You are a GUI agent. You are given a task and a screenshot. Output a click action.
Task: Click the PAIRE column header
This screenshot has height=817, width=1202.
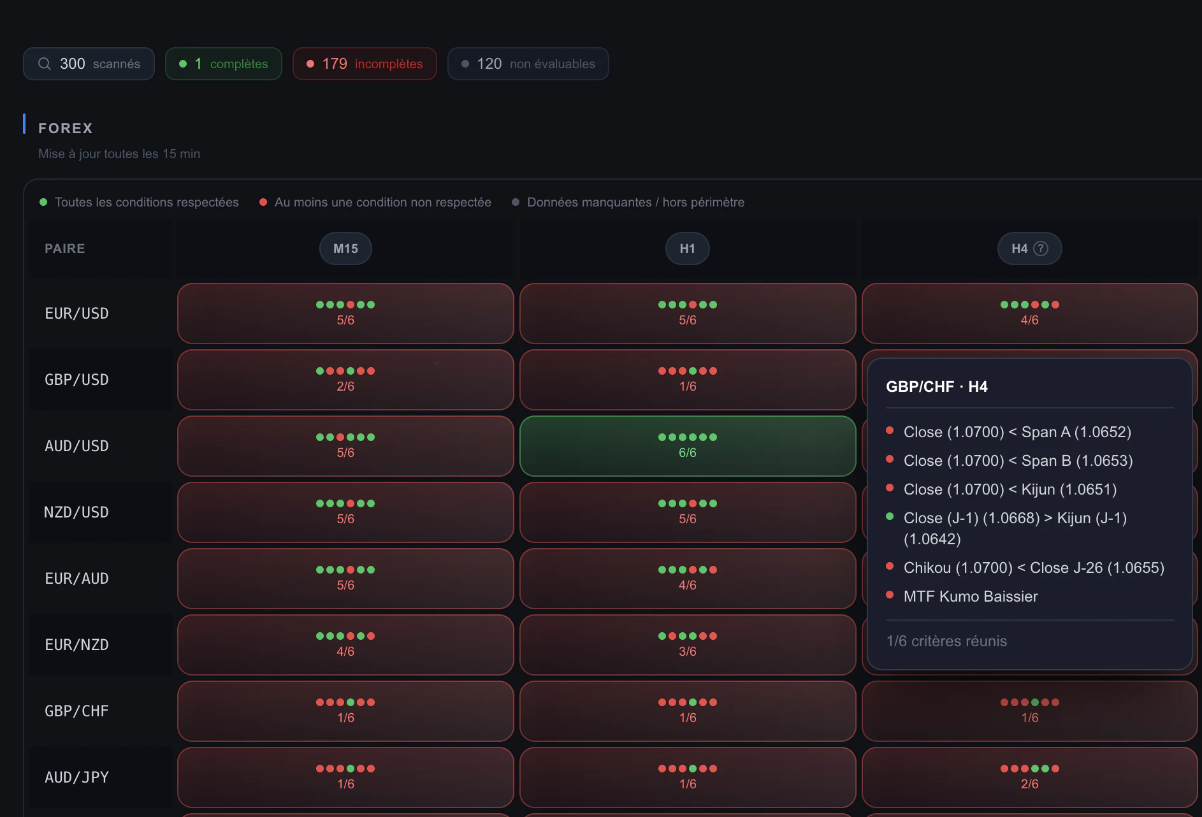tap(65, 249)
